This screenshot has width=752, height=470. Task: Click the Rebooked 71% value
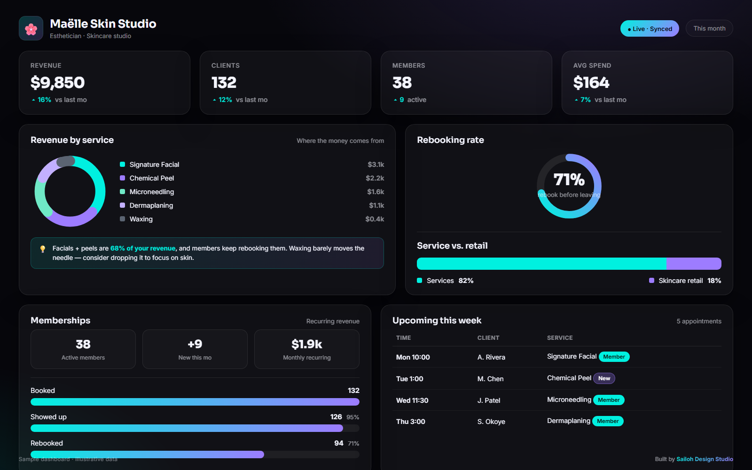tap(353, 444)
